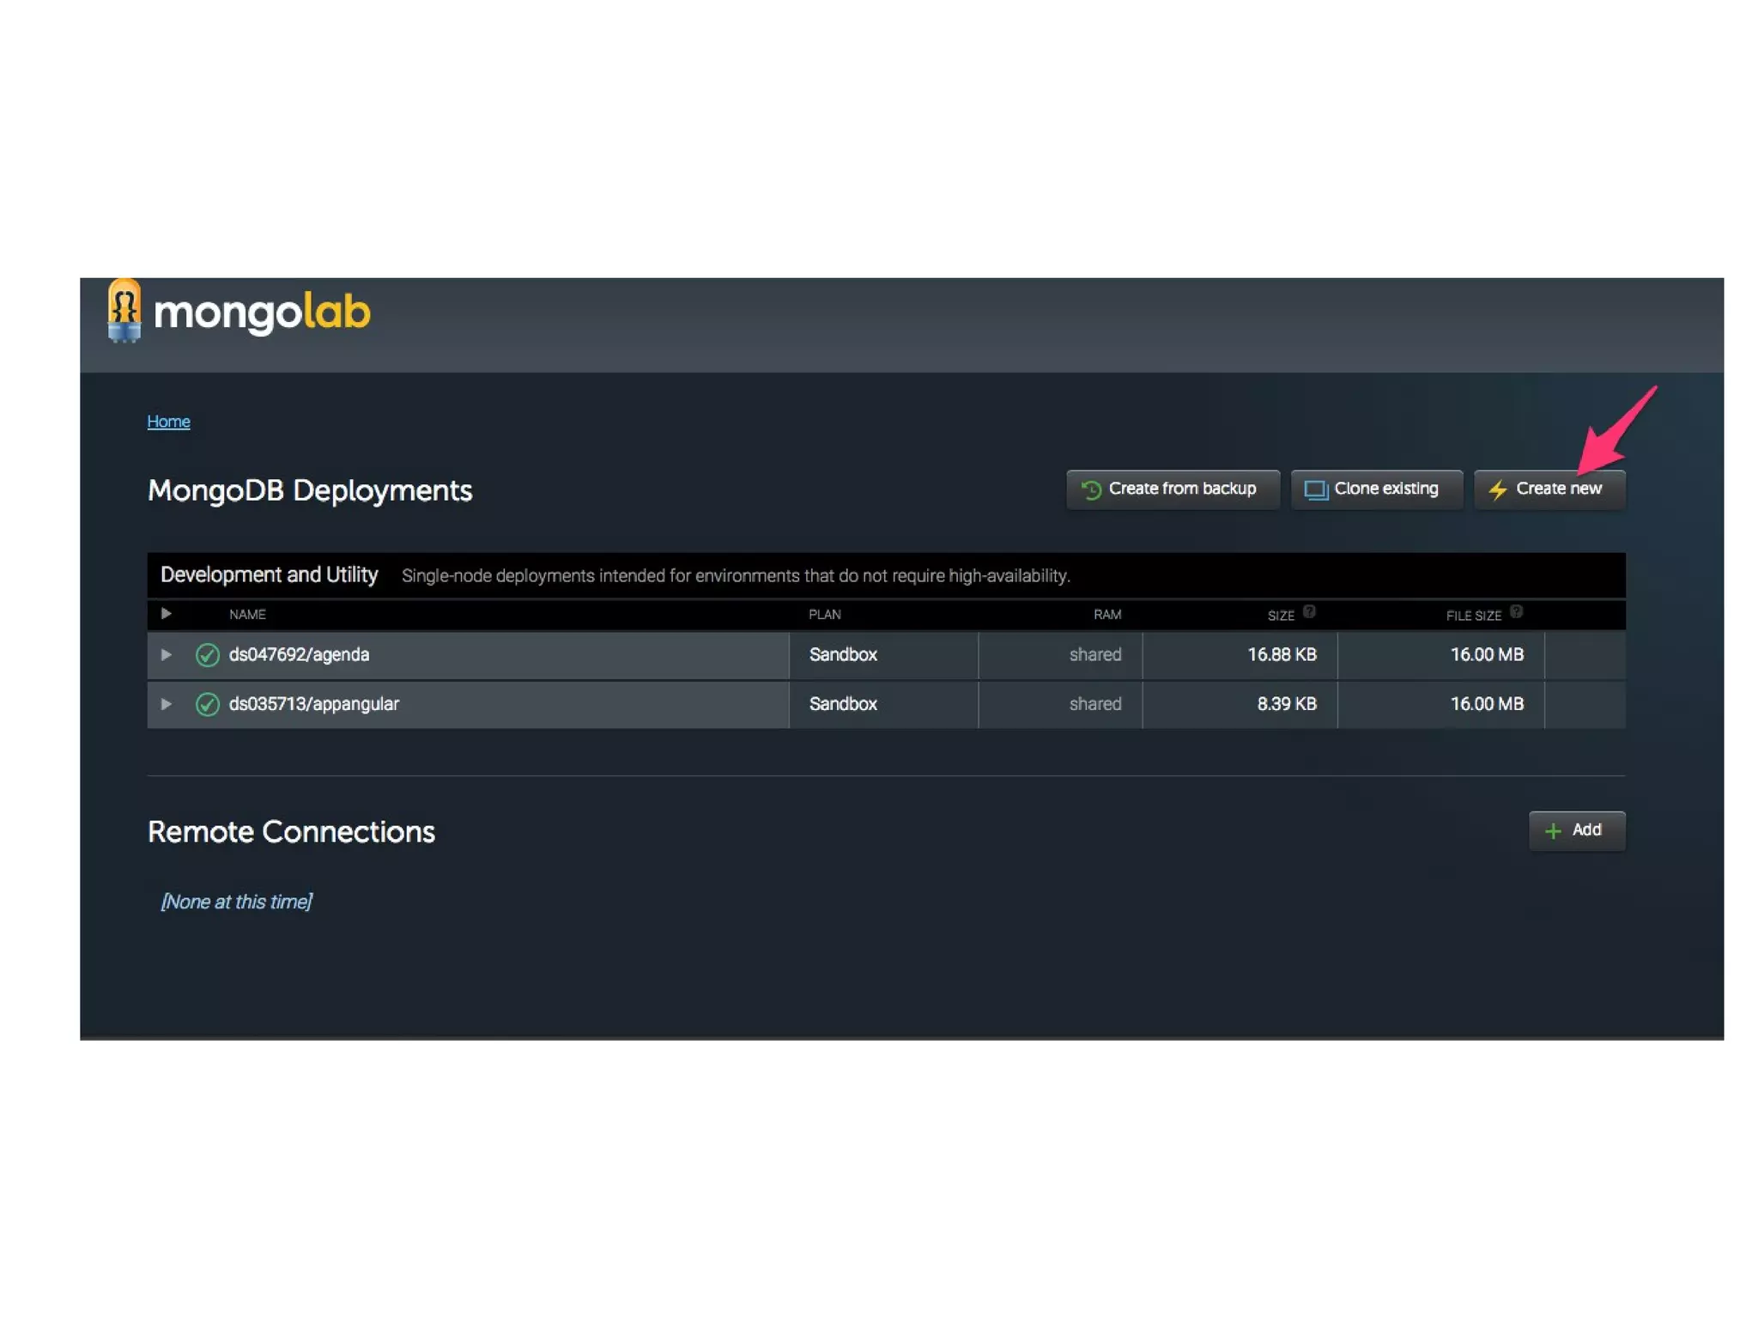Open the ds047692/agenda deployment

pyautogui.click(x=299, y=654)
